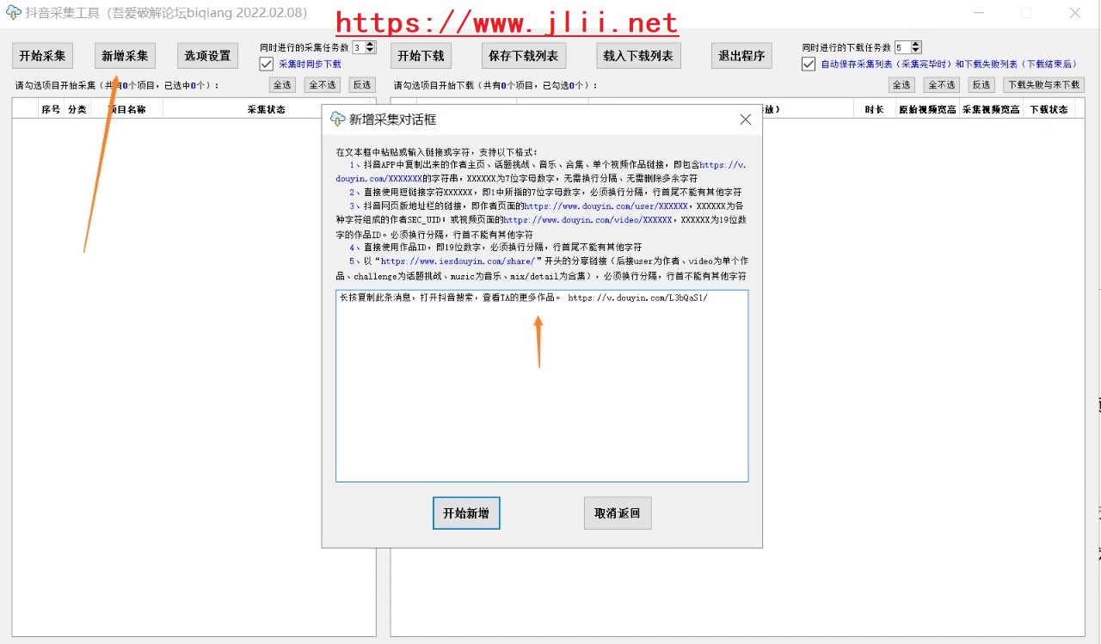This screenshot has height=644, width=1101.
Task: Click the 时长 column header
Action: [x=874, y=109]
